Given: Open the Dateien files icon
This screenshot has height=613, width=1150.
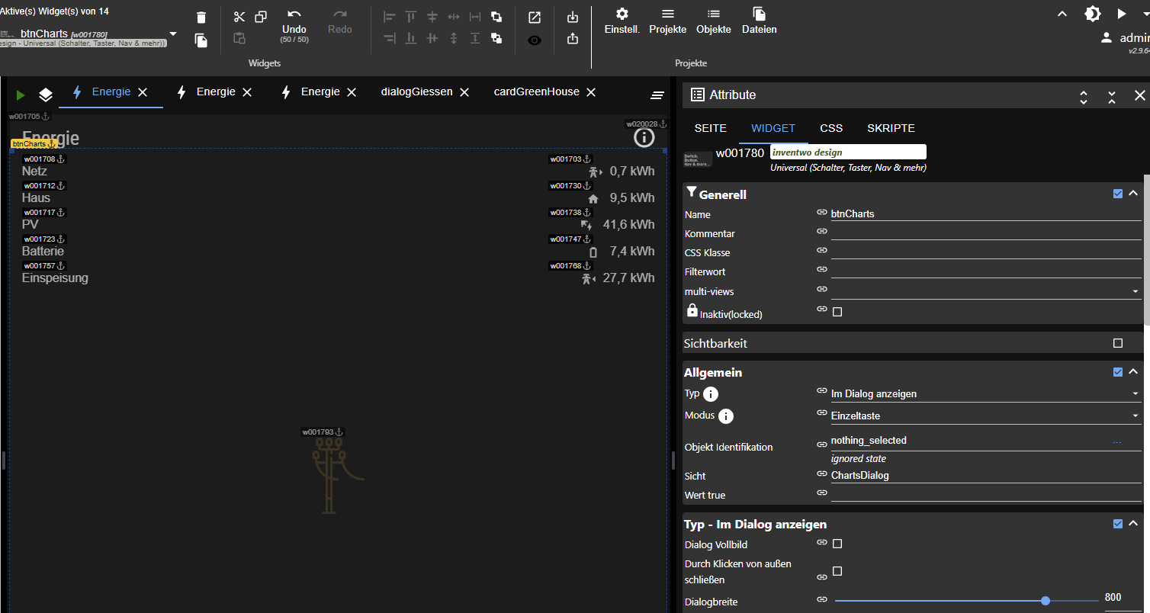Looking at the screenshot, I should [x=759, y=14].
